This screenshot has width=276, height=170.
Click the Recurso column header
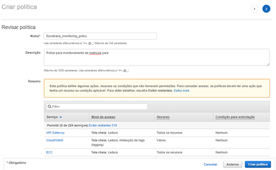[163, 117]
